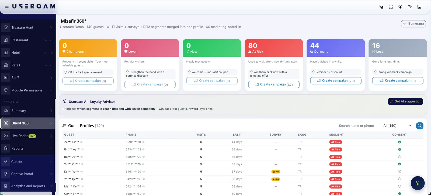
Task: Reveal phone number 5512****78
Action: tap(143, 164)
